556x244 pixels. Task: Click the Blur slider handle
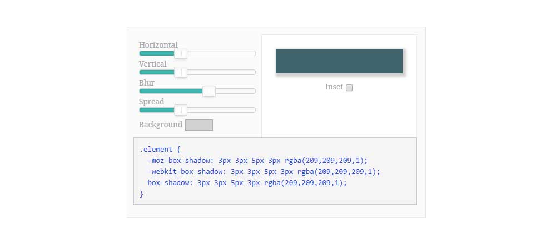pos(209,91)
